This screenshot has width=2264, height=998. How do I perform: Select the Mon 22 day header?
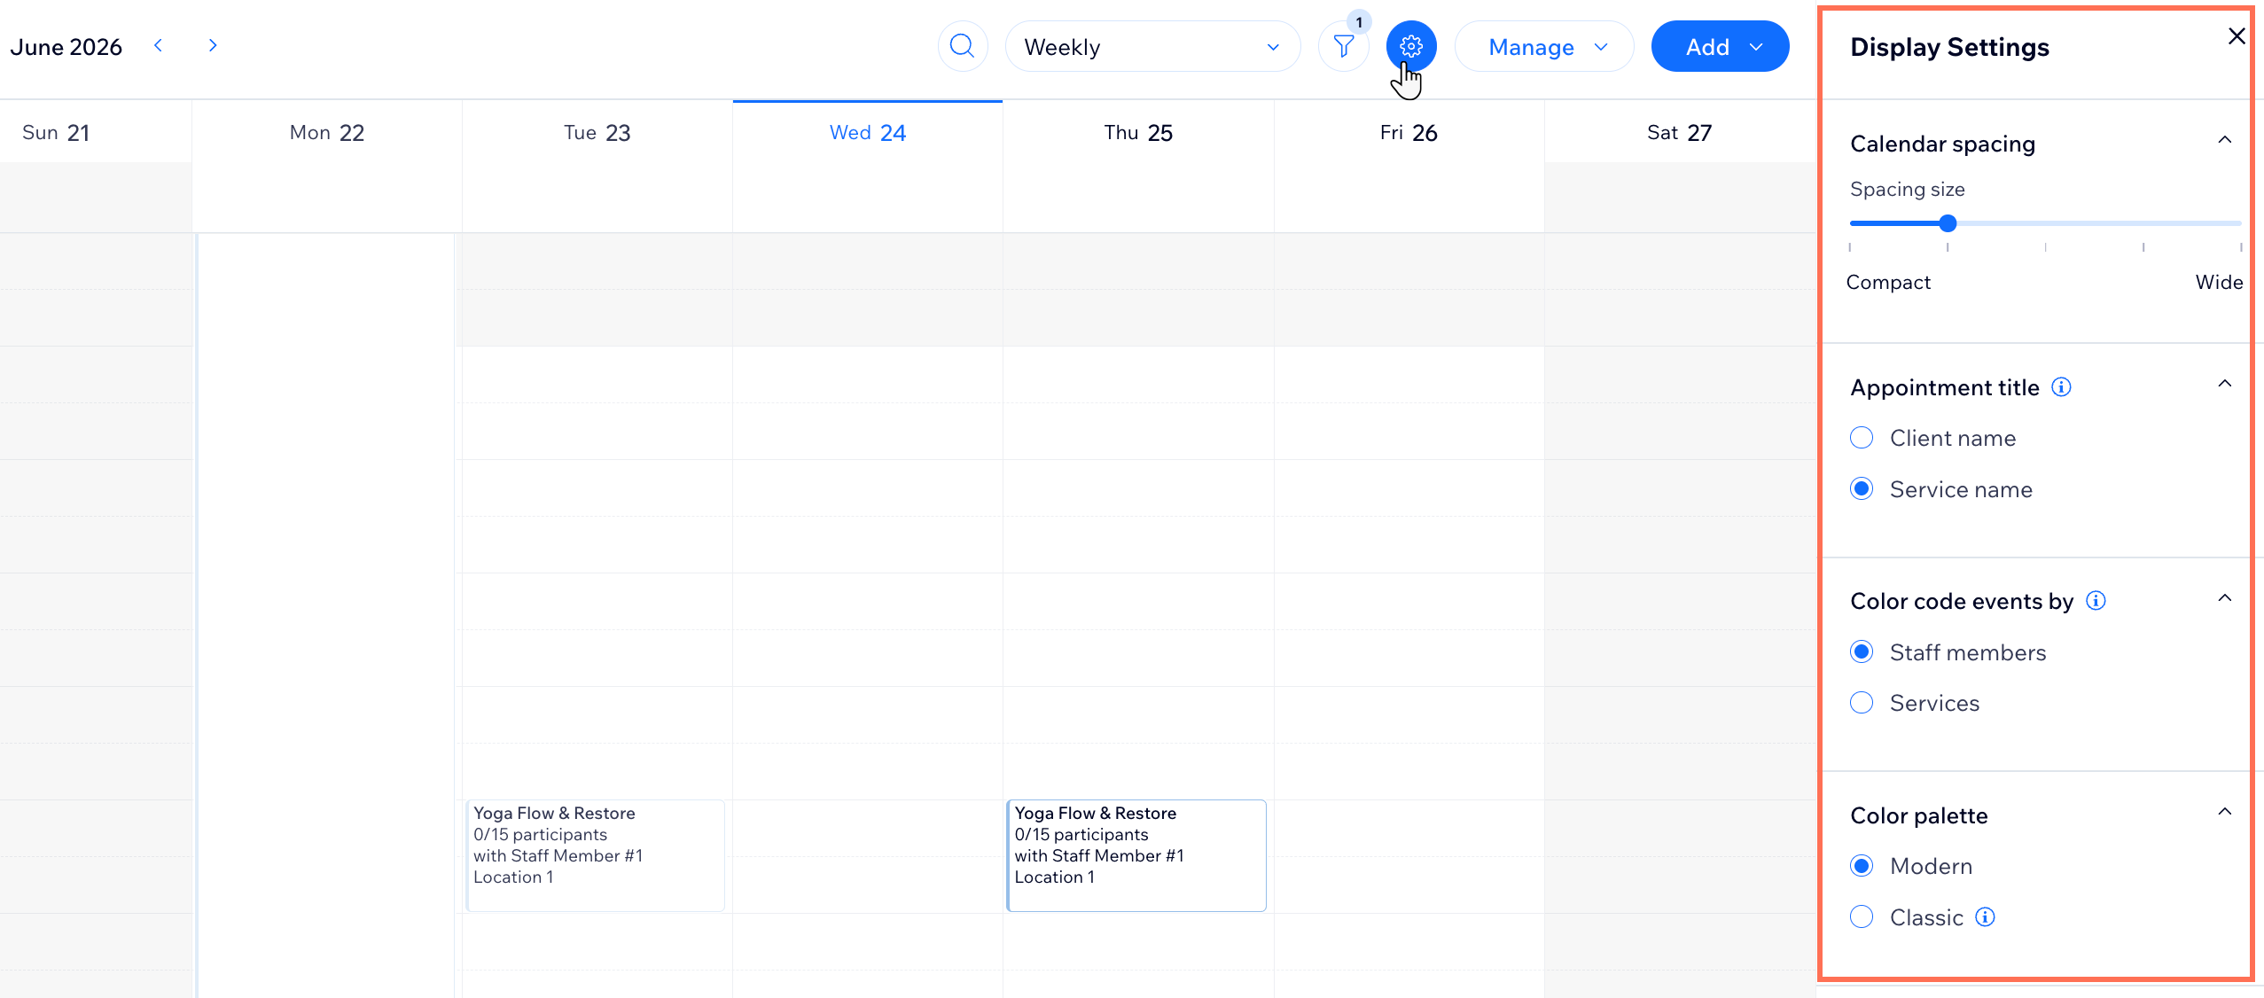pos(327,133)
